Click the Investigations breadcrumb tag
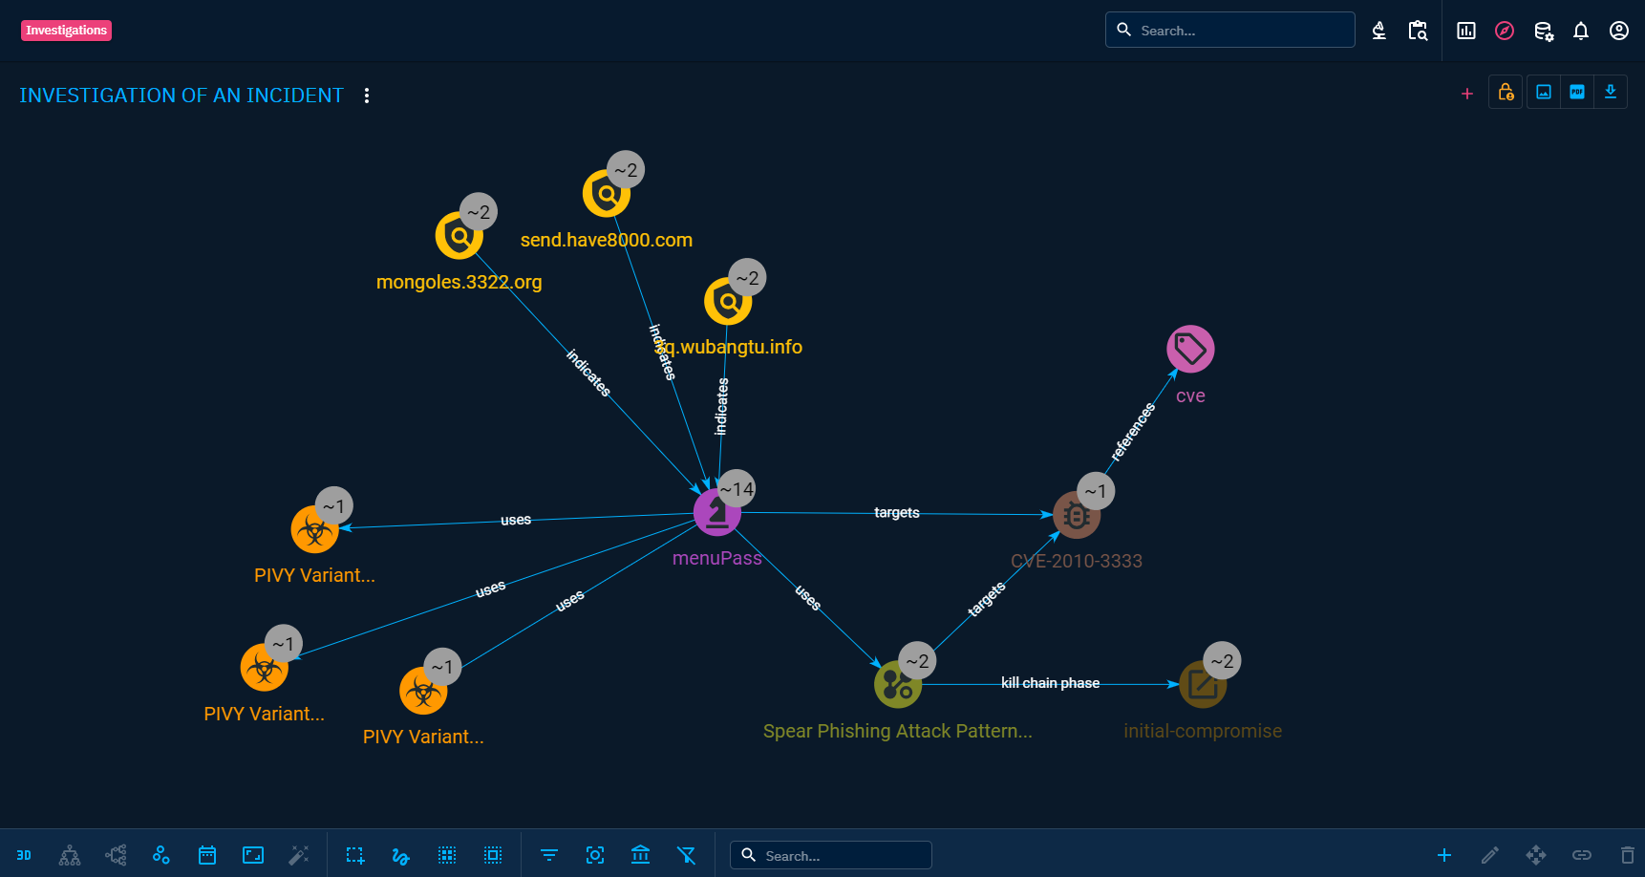This screenshot has width=1645, height=877. (x=66, y=31)
